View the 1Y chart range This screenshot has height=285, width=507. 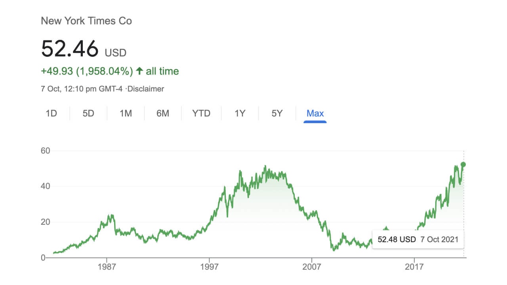pos(240,114)
